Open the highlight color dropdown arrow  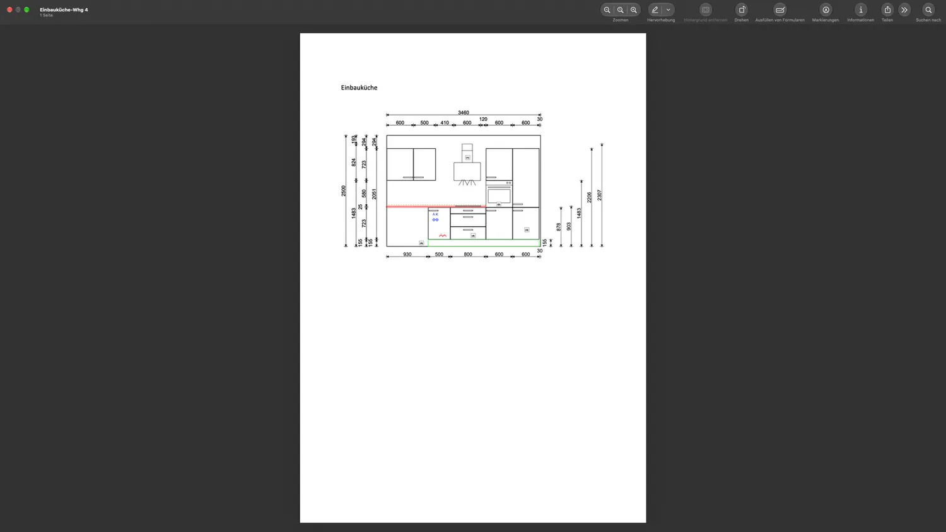click(x=669, y=10)
